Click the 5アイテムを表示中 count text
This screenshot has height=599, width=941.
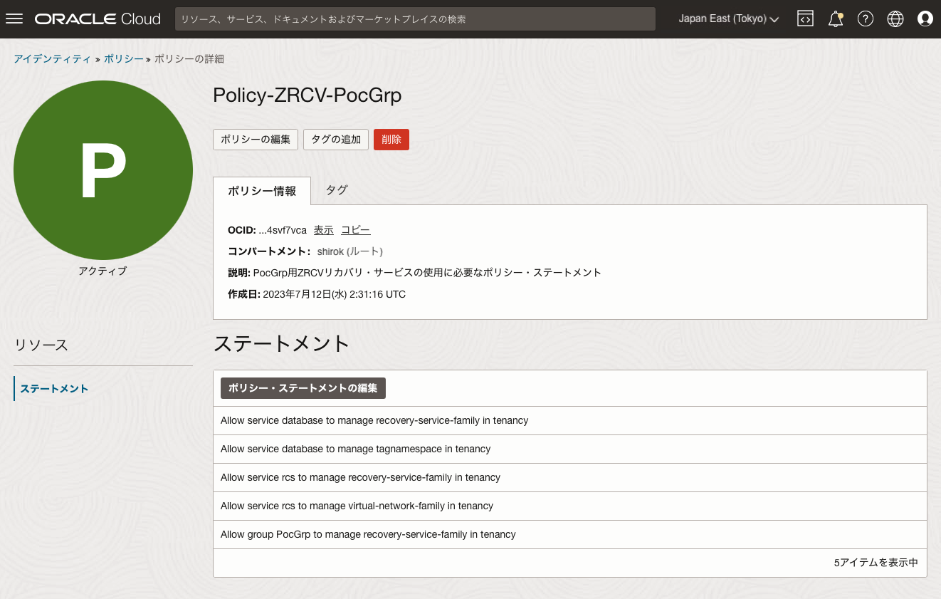876,563
